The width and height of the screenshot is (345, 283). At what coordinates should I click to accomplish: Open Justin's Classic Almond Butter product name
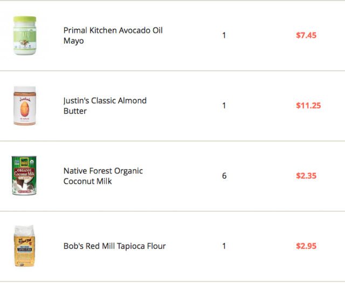[x=105, y=106]
